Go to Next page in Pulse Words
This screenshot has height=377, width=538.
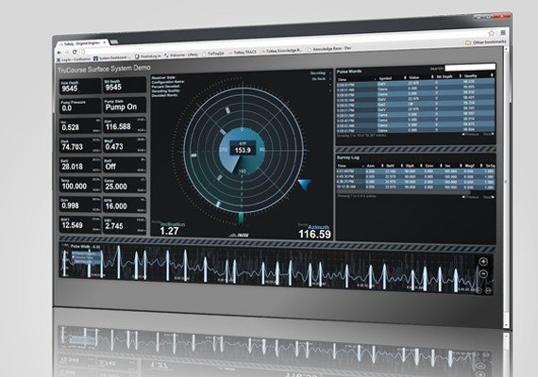pyautogui.click(x=489, y=134)
